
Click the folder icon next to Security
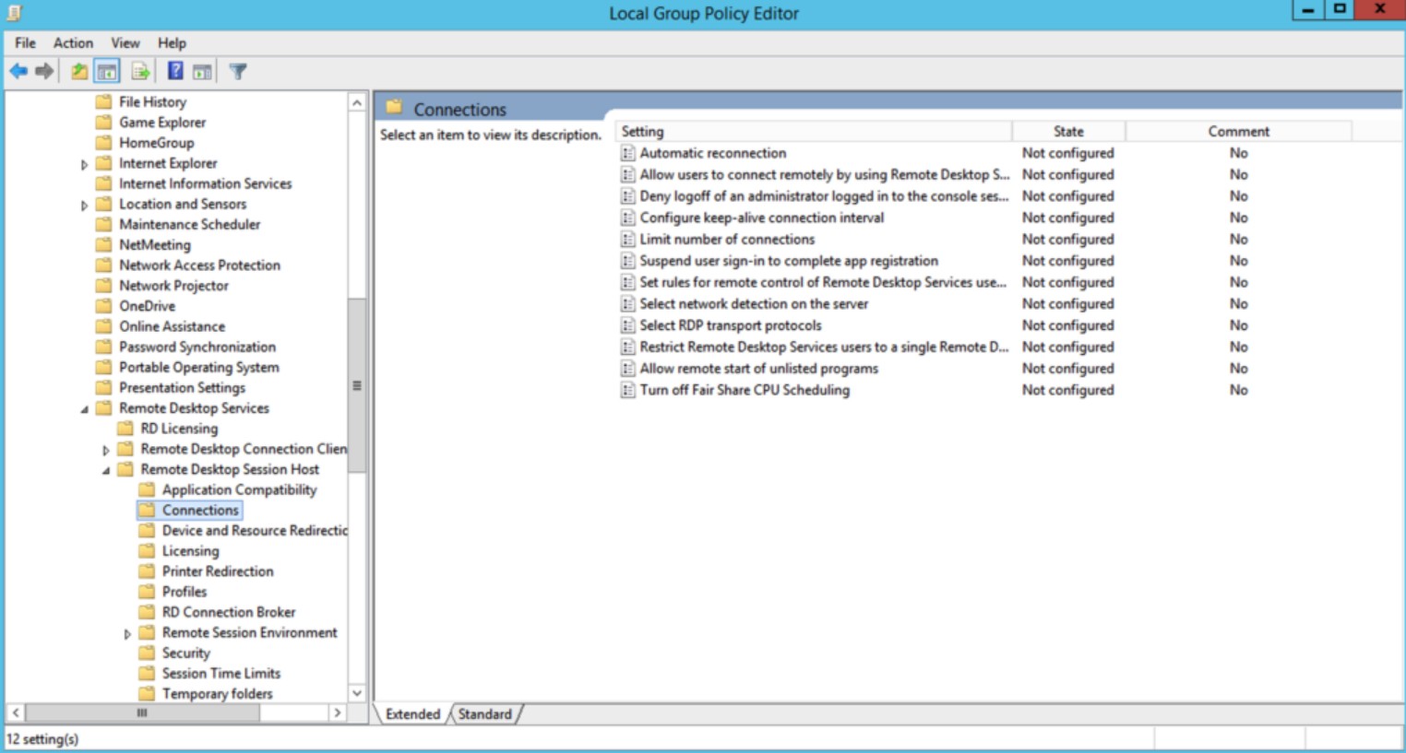[147, 653]
